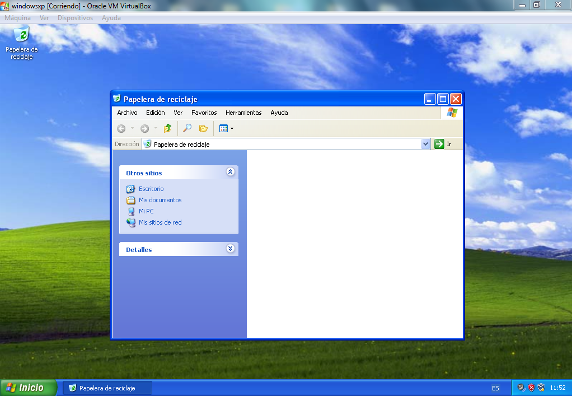Image resolution: width=572 pixels, height=396 pixels.
Task: Click the ES language indicator in taskbar
Action: tap(495, 388)
